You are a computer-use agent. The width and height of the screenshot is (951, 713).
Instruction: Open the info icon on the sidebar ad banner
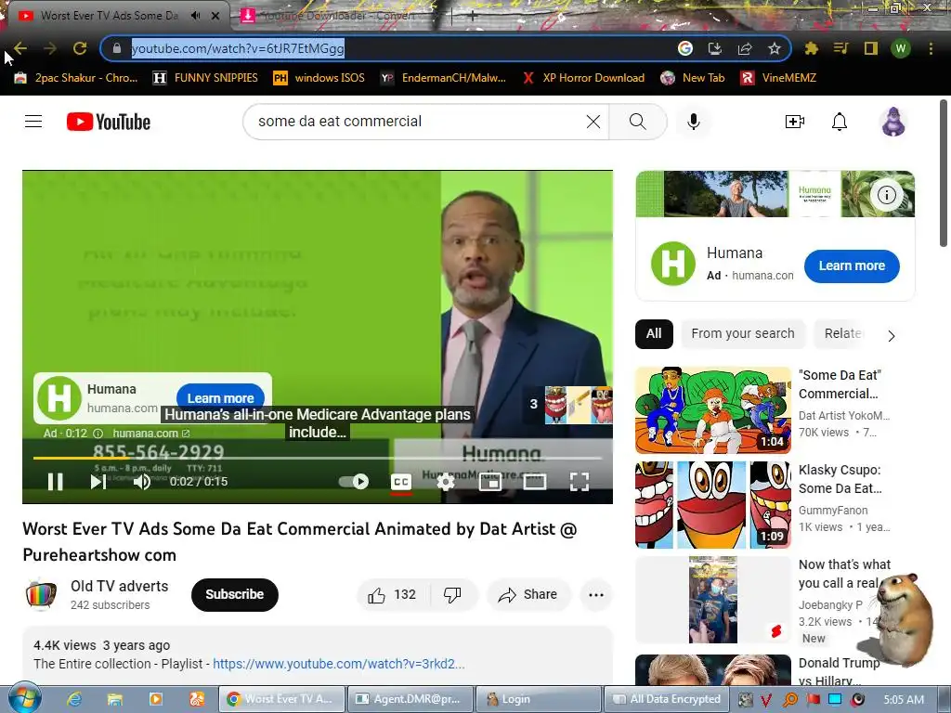[x=887, y=195]
